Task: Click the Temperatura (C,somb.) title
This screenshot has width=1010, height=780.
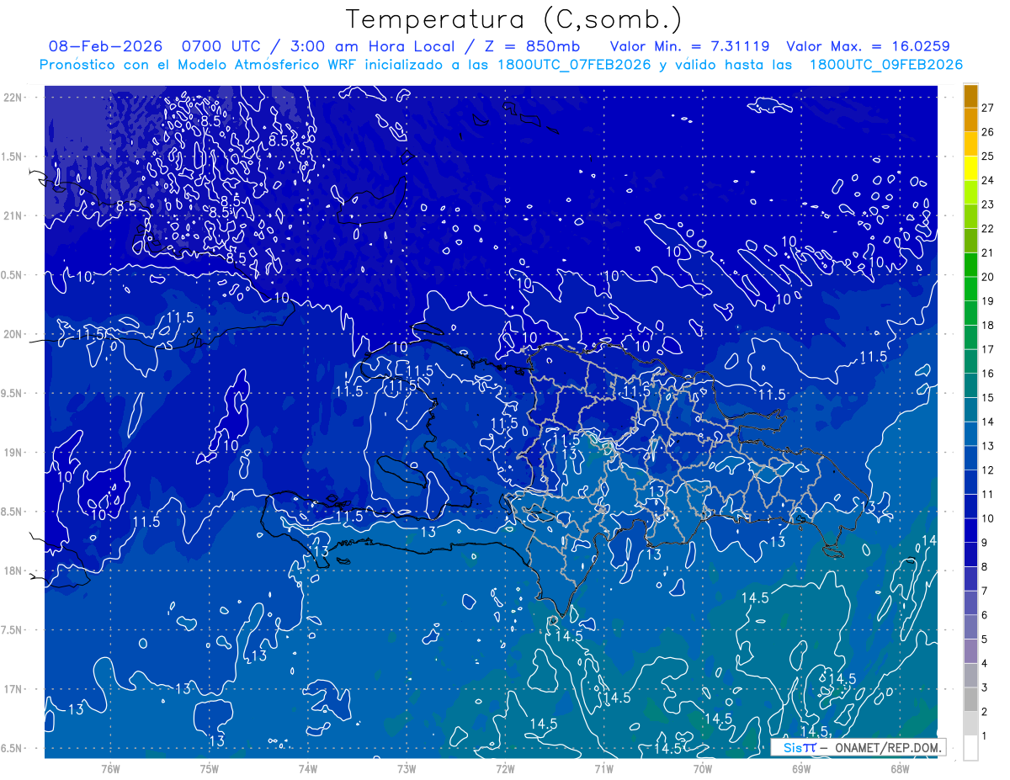Action: (513, 19)
